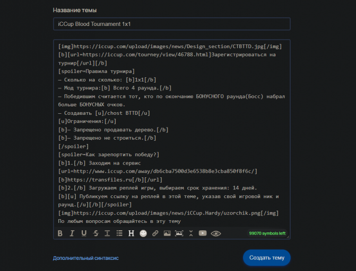Image resolution: width=356 pixels, height=271 pixels.
Task: Click the '99070 symbols left' counter
Action: pyautogui.click(x=267, y=233)
